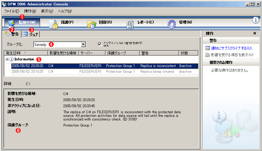This screenshot has height=151, width=262.
Task: Click 影響を受ける項目を表示 action
Action: pos(232,55)
